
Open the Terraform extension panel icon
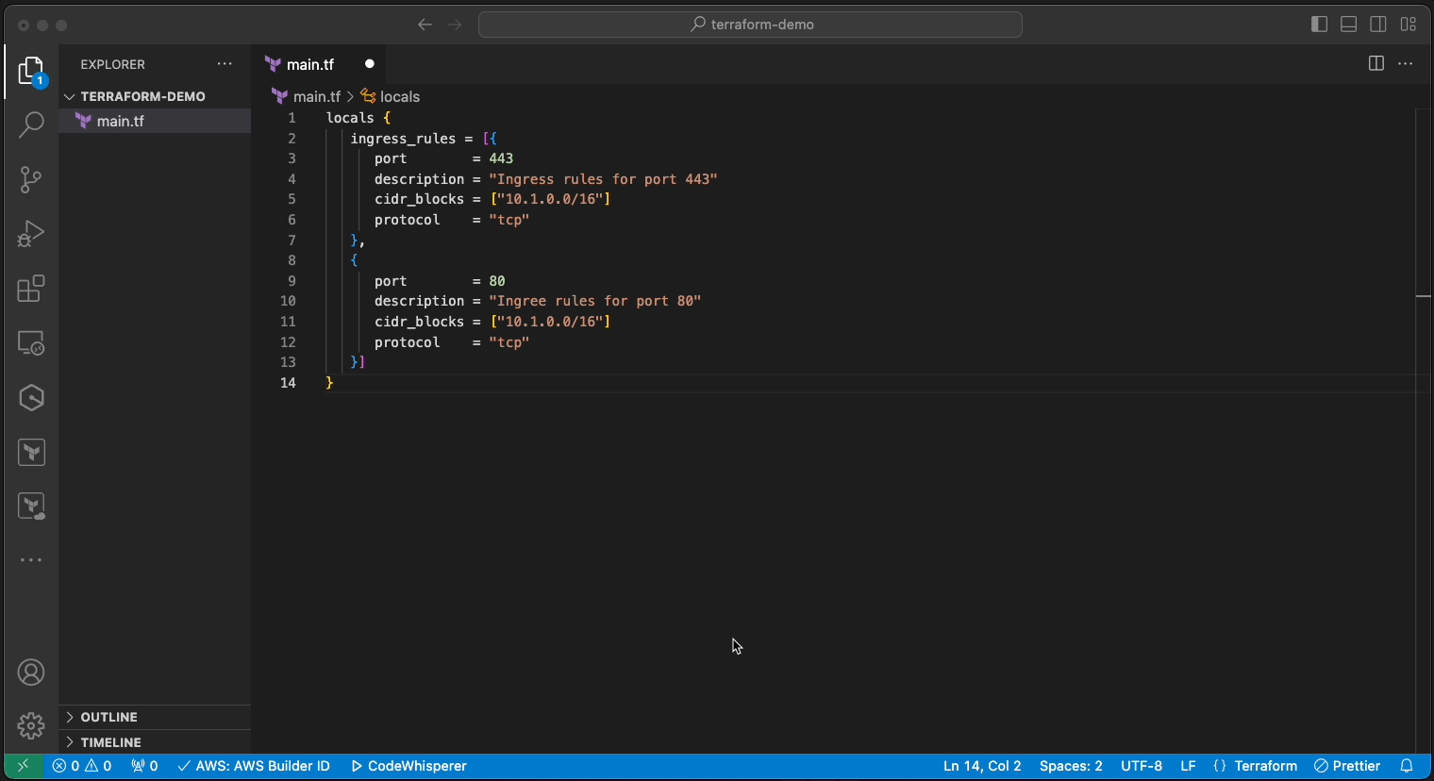tap(31, 453)
